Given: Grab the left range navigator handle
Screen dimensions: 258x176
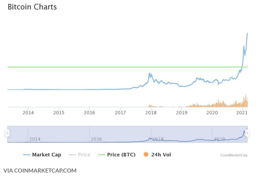Looking at the screenshot, I should point(7,133).
